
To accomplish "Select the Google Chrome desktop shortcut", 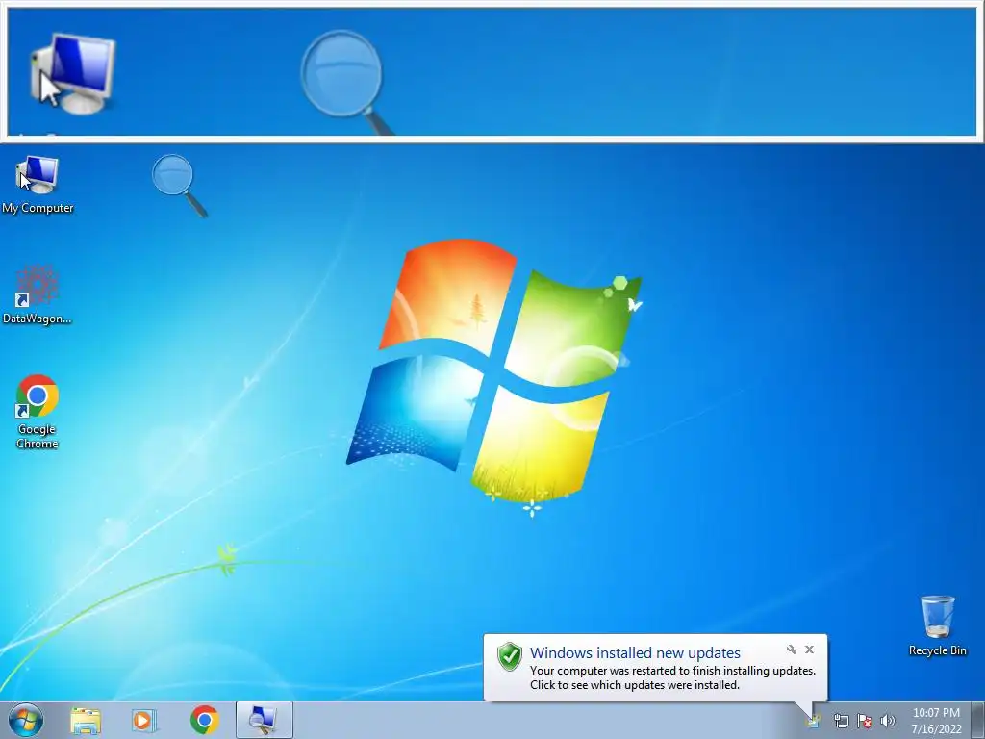I will (38, 412).
